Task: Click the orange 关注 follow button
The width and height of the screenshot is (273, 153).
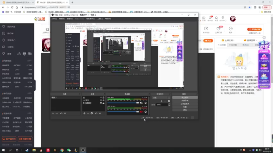Action: (208, 41)
